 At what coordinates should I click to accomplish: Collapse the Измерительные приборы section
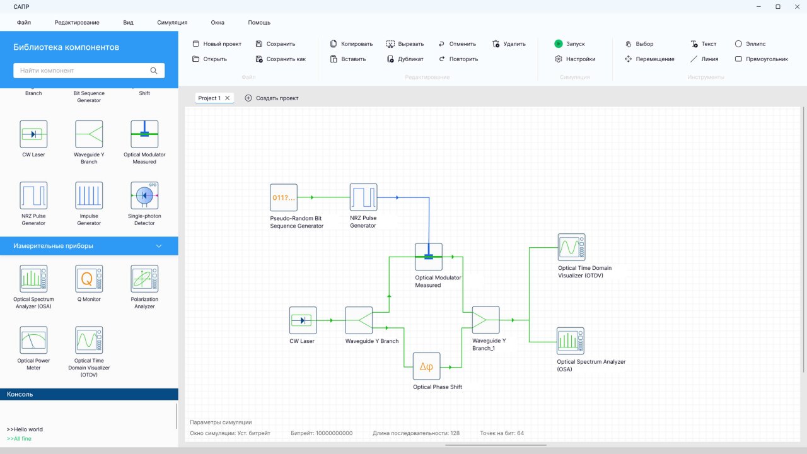[x=159, y=246]
